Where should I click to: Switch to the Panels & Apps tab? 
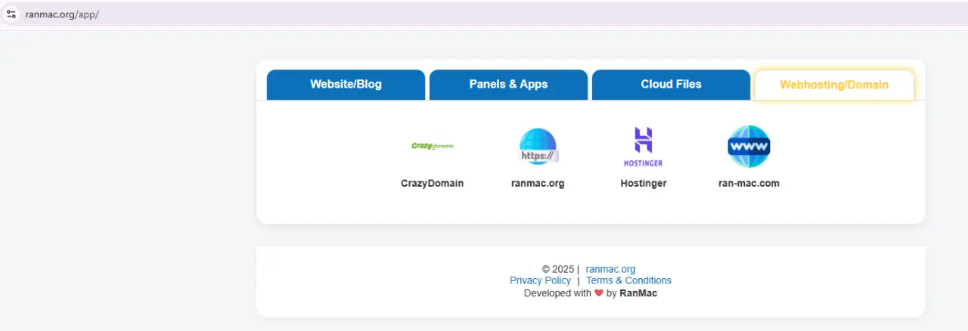508,85
